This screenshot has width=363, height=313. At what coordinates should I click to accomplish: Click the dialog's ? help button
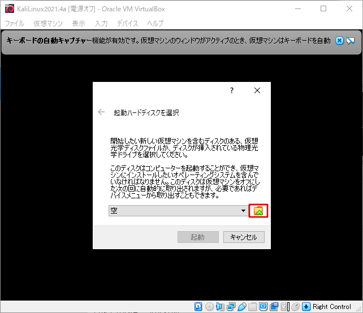[232, 90]
